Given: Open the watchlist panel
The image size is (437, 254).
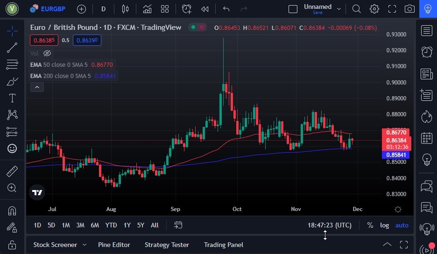Looking at the screenshot, I should 427,31.
